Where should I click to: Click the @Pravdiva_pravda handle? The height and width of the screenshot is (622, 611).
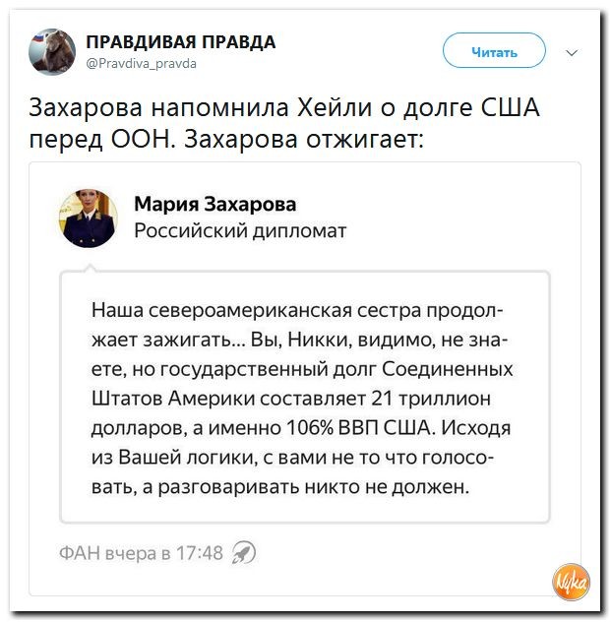(142, 63)
